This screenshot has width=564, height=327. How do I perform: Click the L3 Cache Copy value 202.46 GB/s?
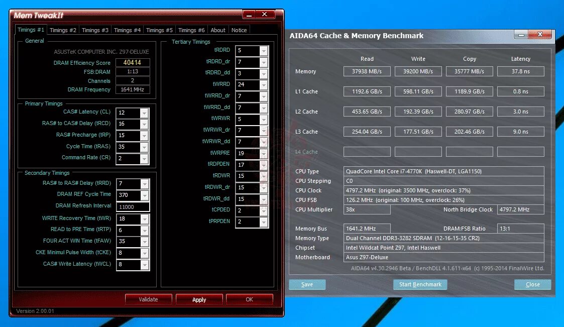pyautogui.click(x=470, y=132)
